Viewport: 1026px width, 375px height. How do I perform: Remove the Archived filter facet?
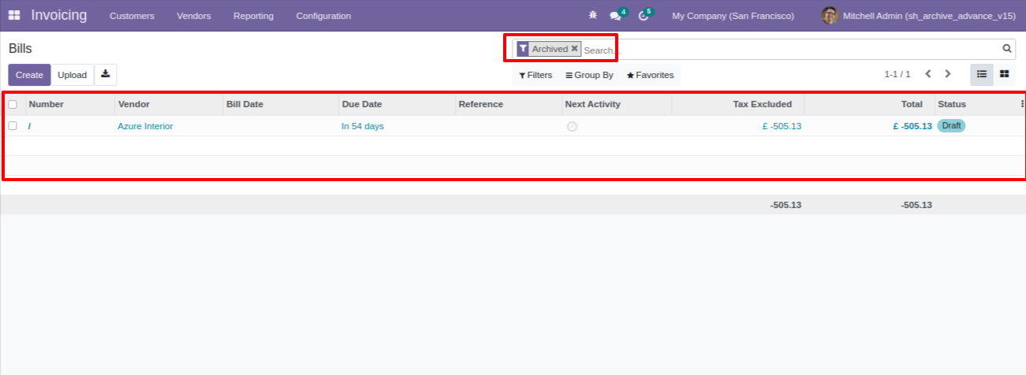tap(574, 49)
